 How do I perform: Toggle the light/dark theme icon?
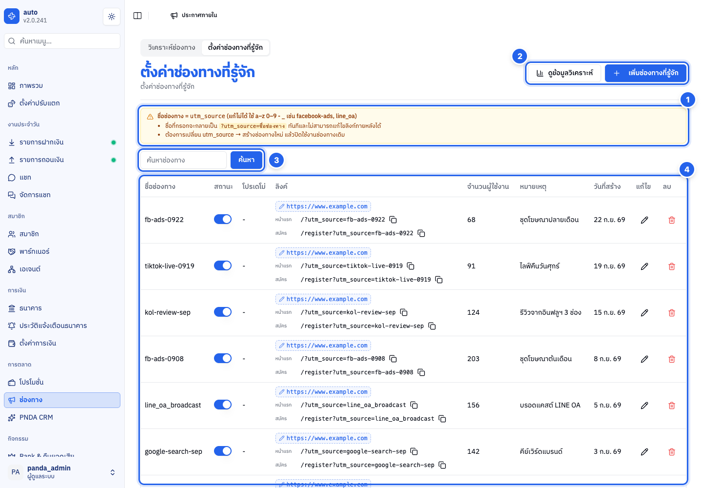tap(112, 17)
